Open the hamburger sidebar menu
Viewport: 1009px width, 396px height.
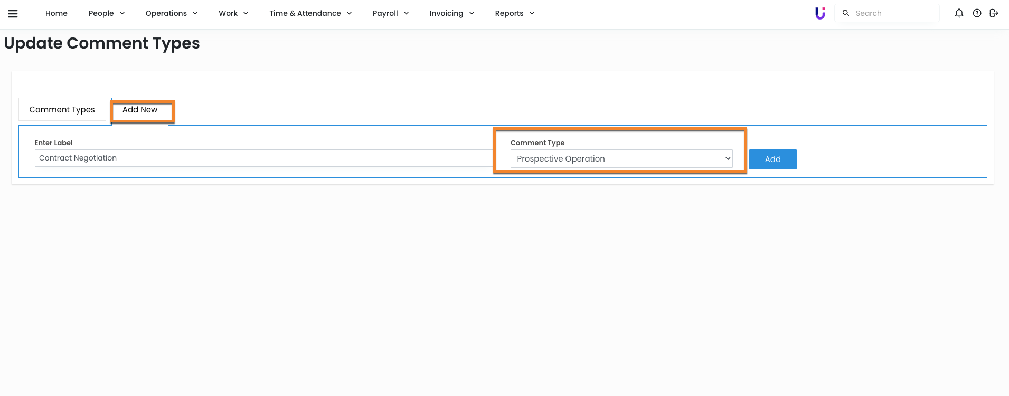pos(13,14)
